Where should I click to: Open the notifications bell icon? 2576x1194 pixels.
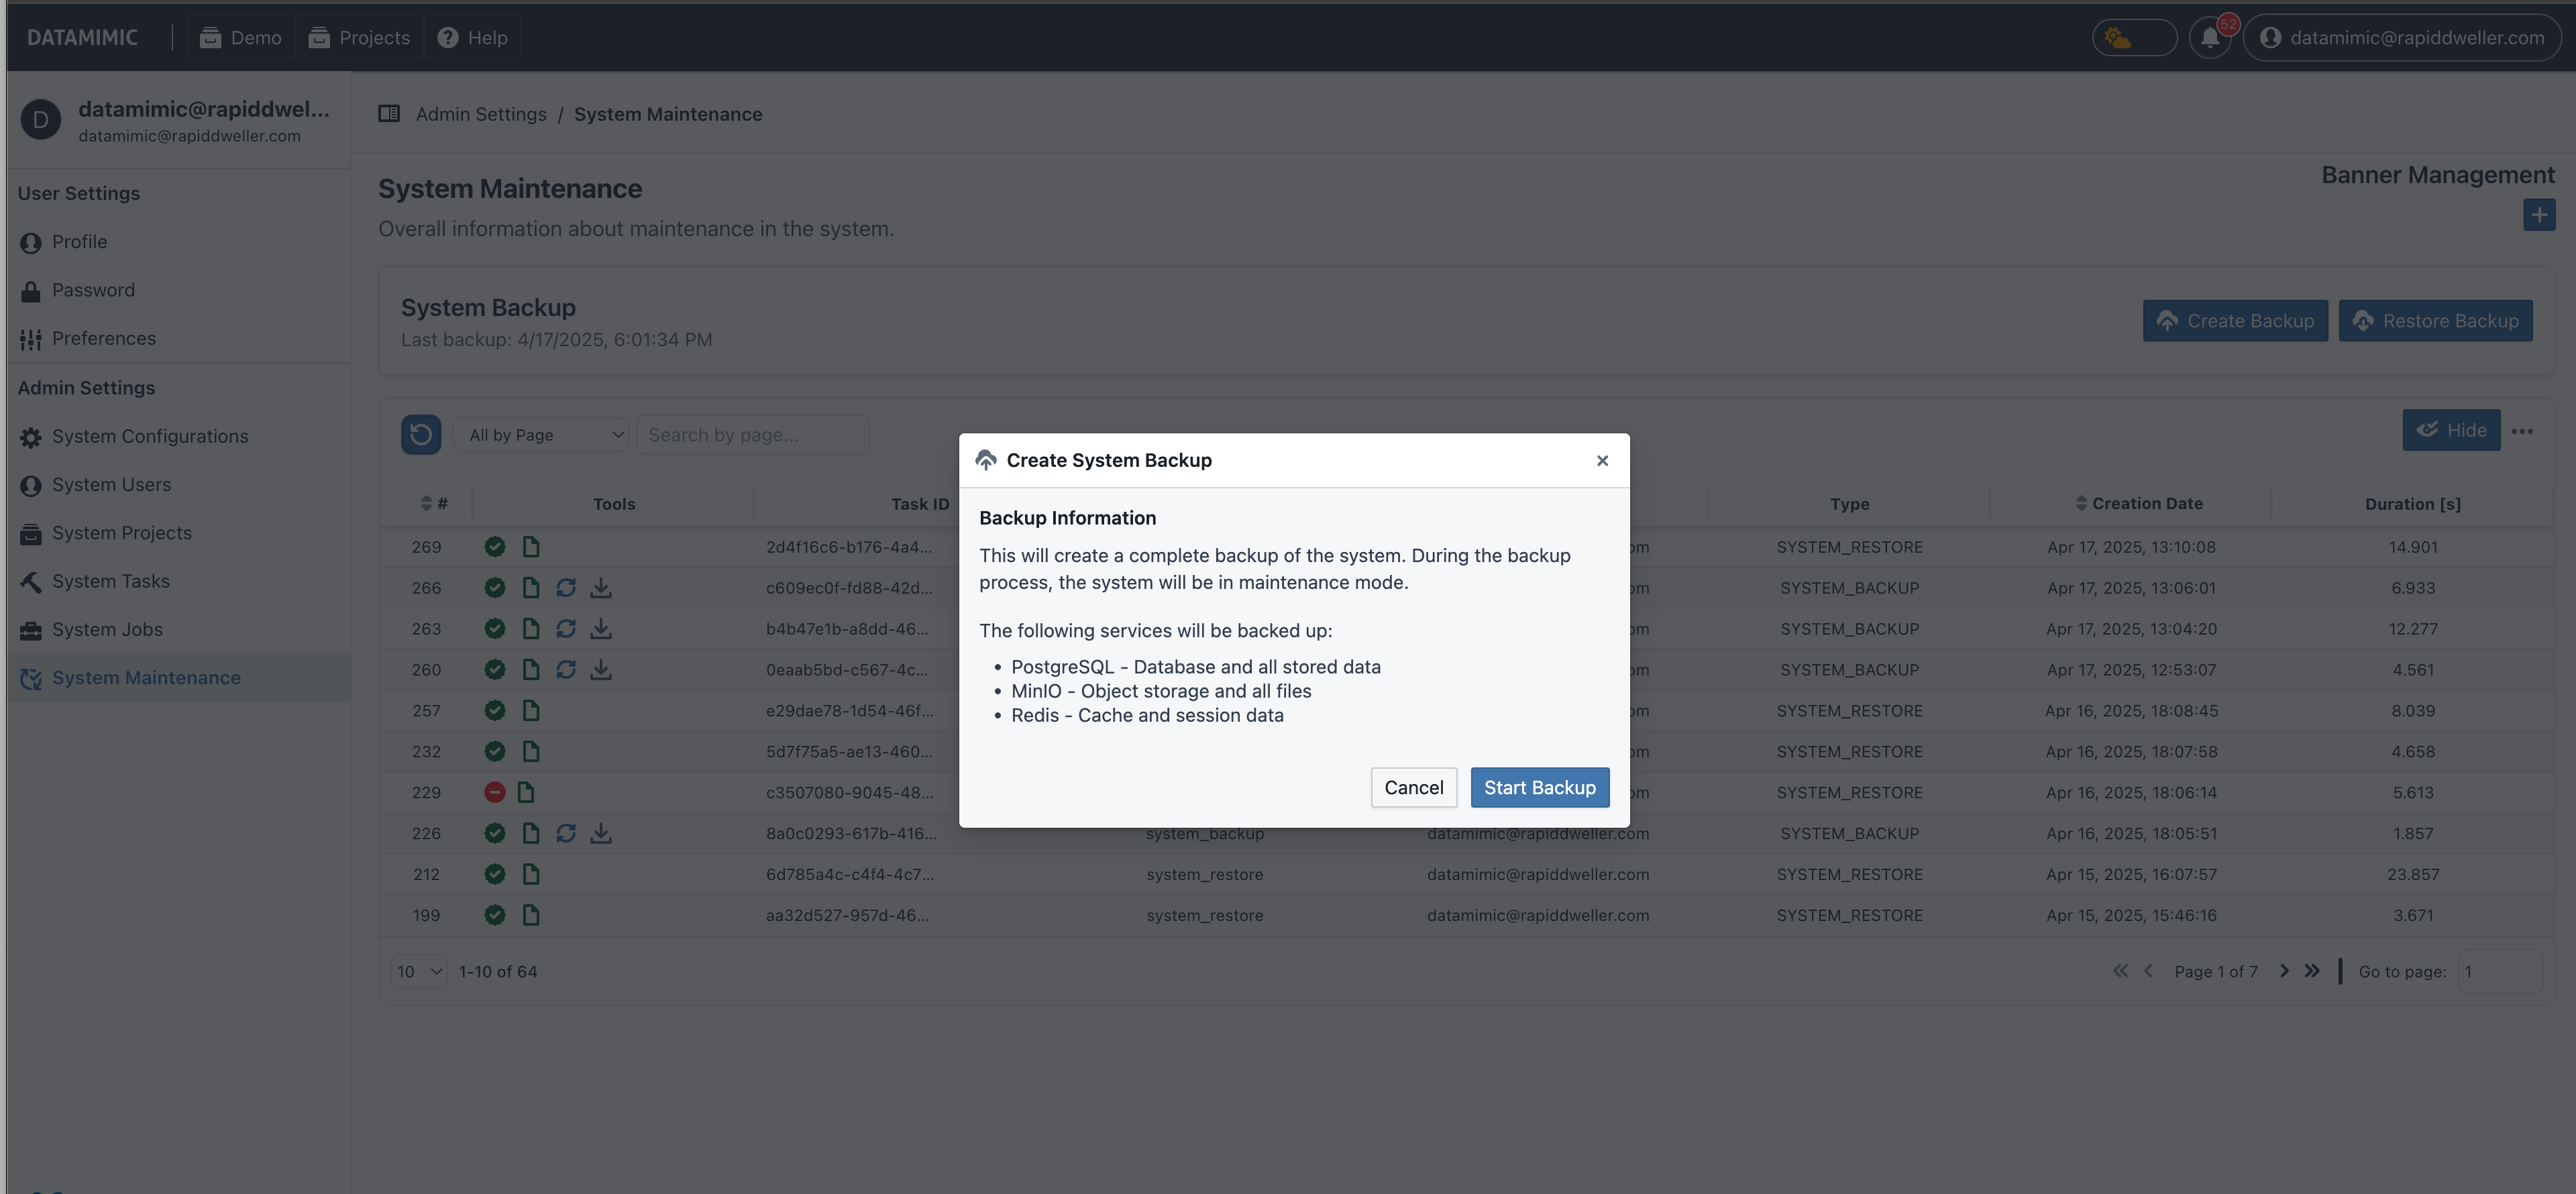tap(2209, 38)
